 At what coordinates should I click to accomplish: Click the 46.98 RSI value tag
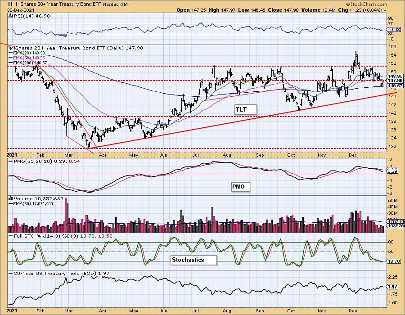[x=394, y=29]
